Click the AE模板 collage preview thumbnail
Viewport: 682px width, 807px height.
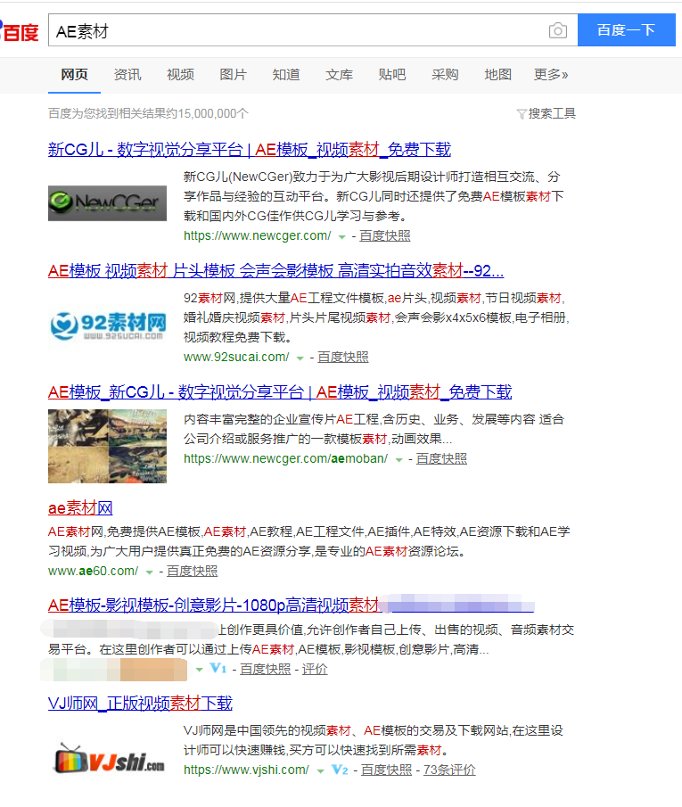pos(107,446)
